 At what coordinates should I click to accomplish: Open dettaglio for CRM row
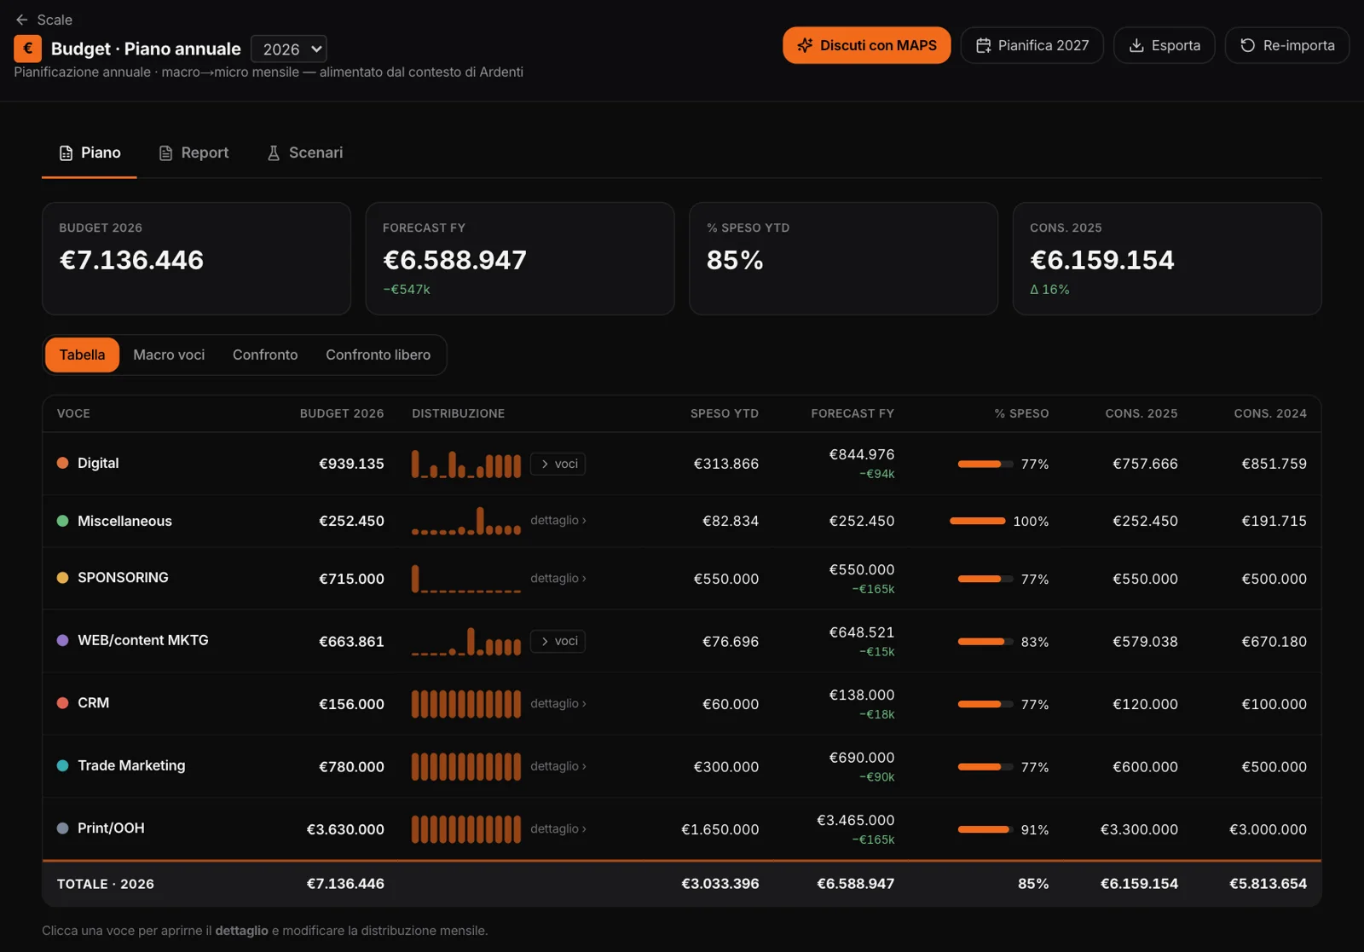558,703
